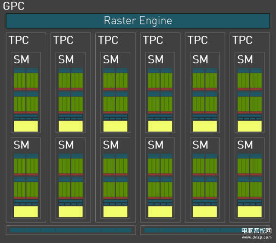
Task: Click the first TPC label from the left
Action: coord(19,40)
